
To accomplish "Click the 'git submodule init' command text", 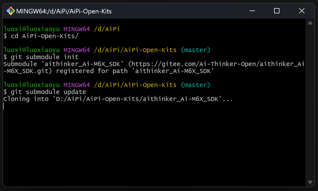I will (45, 57).
